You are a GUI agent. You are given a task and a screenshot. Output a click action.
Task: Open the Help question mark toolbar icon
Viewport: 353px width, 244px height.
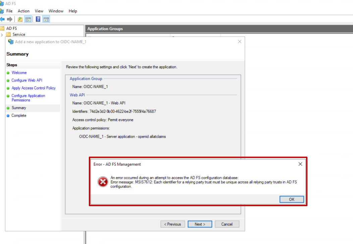38,19
